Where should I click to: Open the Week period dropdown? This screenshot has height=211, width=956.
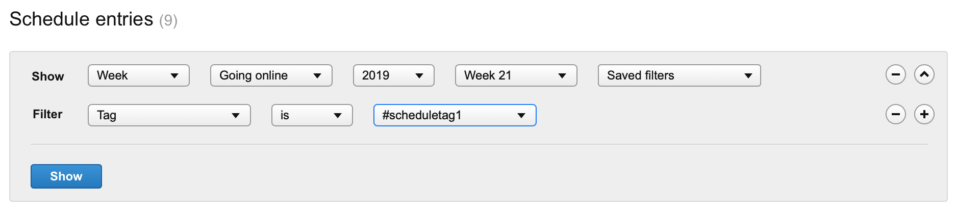pos(138,75)
